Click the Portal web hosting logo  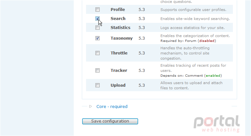(x=217, y=124)
